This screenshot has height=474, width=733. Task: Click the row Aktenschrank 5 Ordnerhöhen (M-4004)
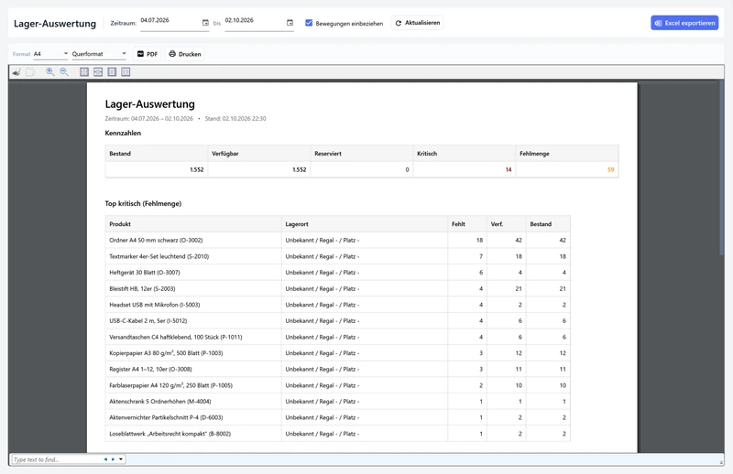coord(337,401)
